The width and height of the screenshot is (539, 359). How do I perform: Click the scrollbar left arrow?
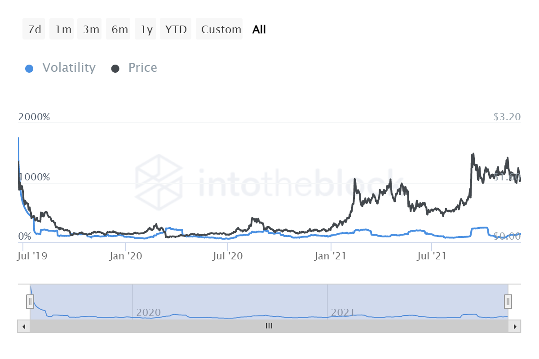click(x=24, y=326)
